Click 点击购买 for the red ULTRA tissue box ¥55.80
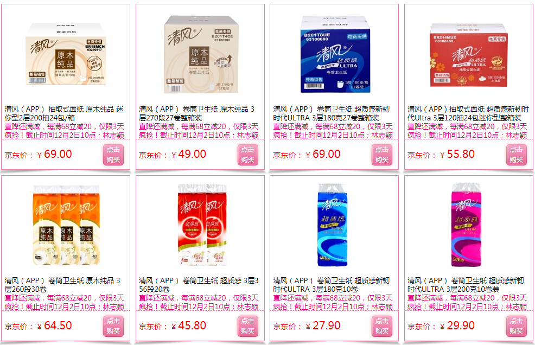 (516, 155)
